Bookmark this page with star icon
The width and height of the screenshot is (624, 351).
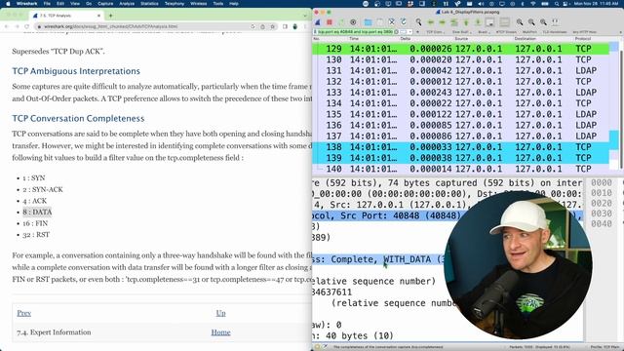coord(273,26)
